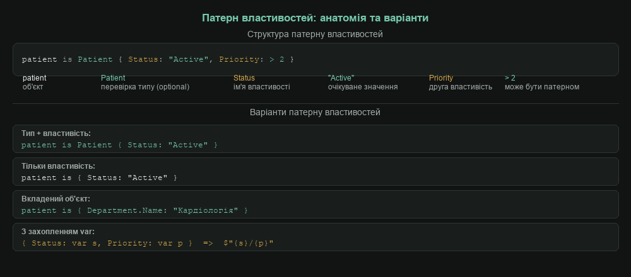This screenshot has height=277, width=631.
Task: Click the orange 'Priority' annotation label
Action: click(x=440, y=78)
